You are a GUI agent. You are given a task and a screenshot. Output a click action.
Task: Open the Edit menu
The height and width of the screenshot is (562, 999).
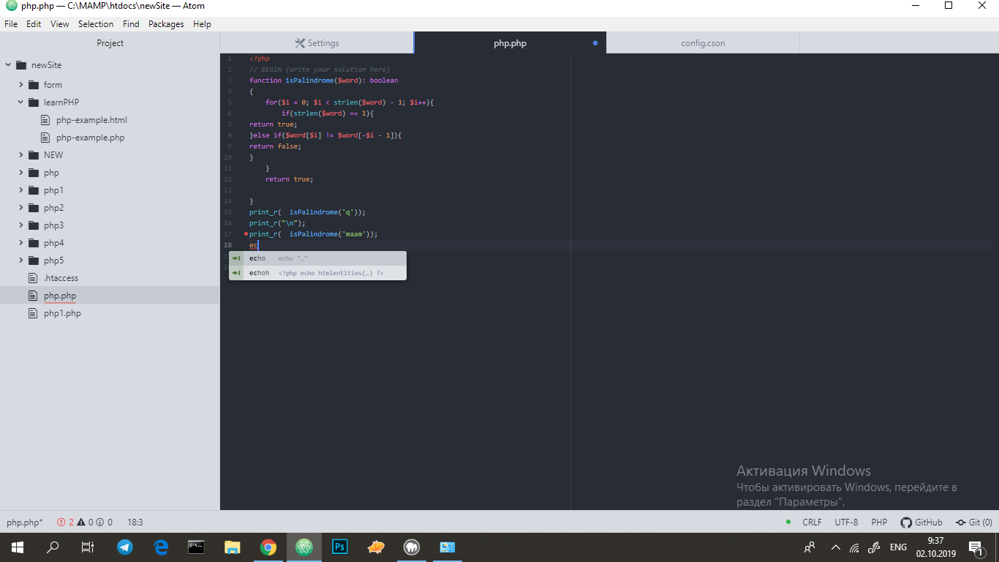pos(34,24)
